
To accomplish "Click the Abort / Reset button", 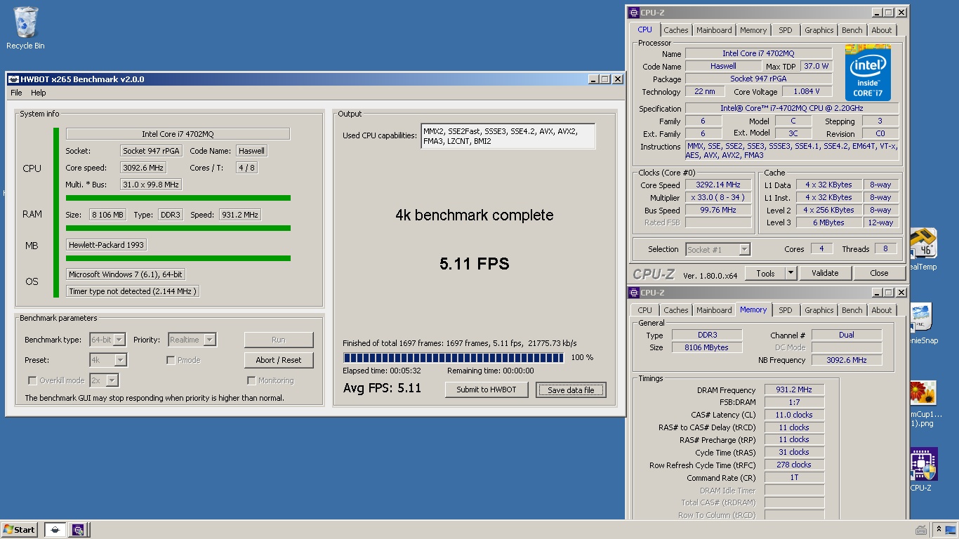I will tap(279, 360).
